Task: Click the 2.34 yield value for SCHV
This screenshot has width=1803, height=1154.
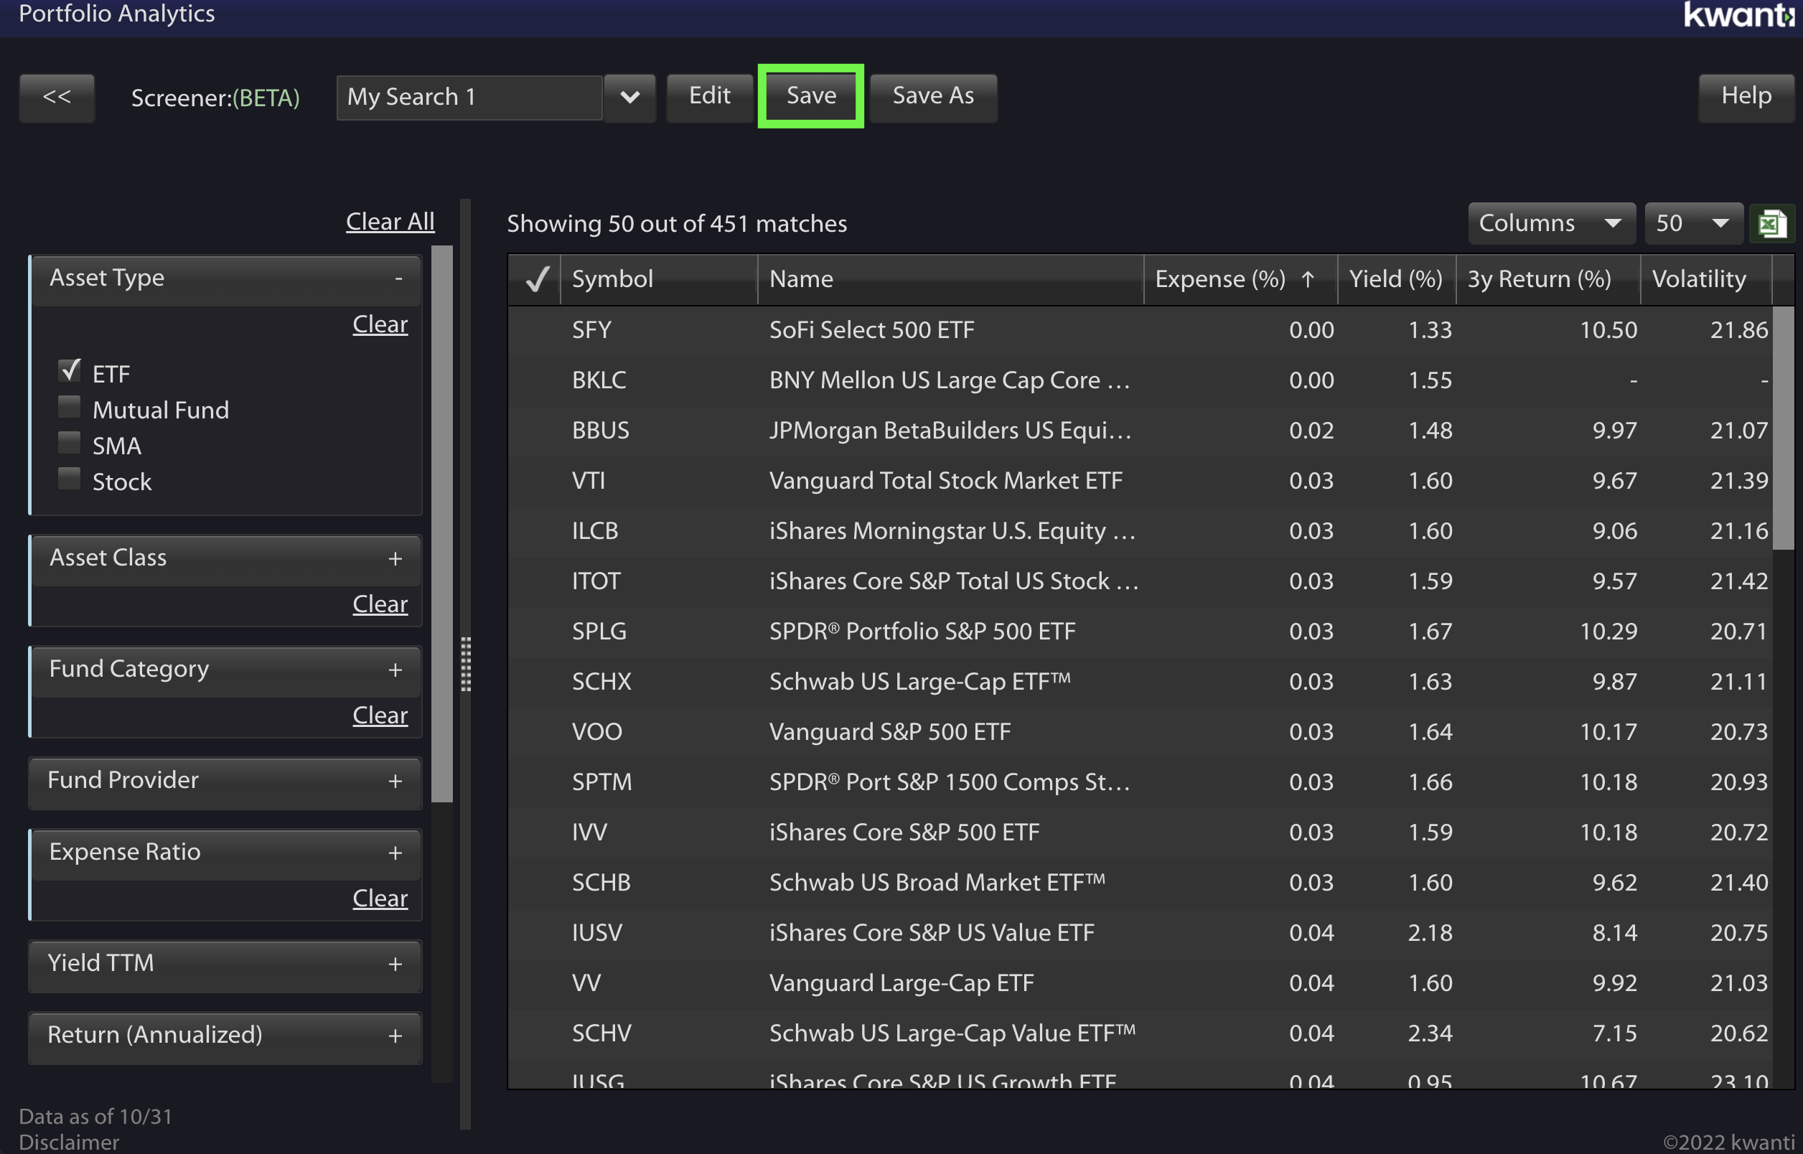Action: point(1430,1033)
